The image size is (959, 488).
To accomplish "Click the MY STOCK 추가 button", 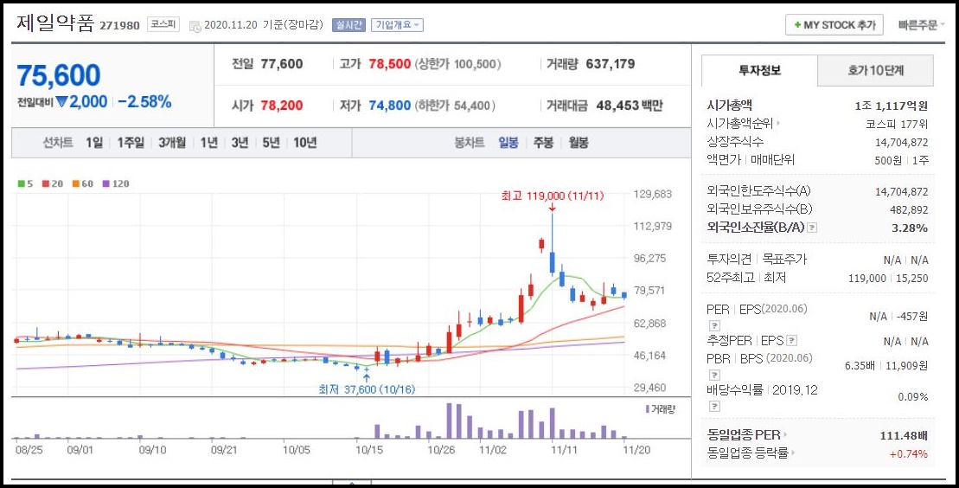I will (834, 25).
